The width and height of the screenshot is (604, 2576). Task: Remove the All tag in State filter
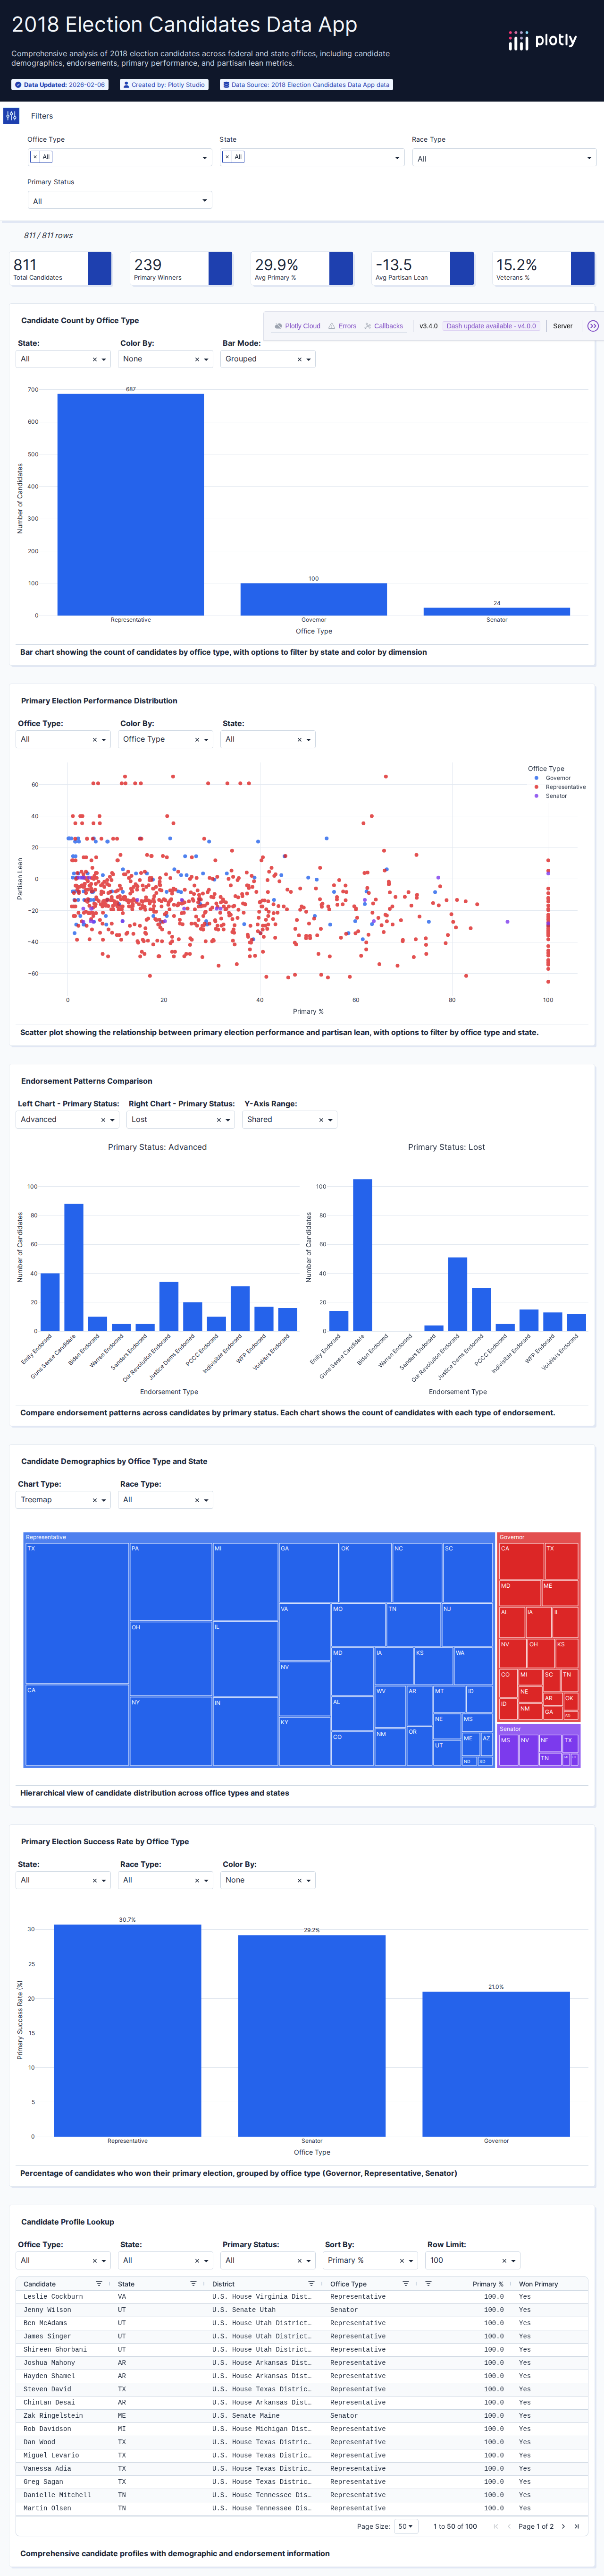point(227,157)
